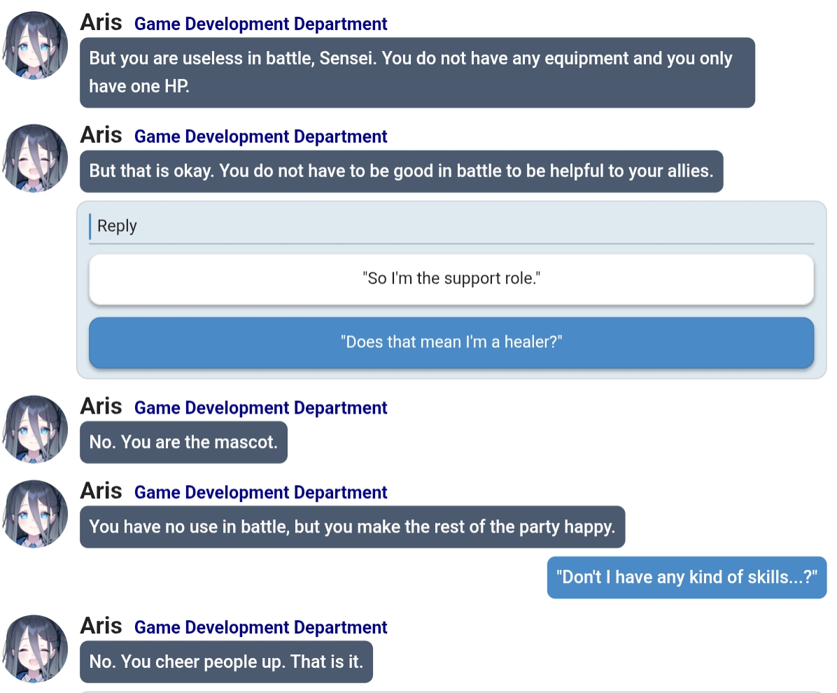Click message "No. You cheer people up. That is it."
Viewport: 837px width, 693px height.
click(x=226, y=662)
